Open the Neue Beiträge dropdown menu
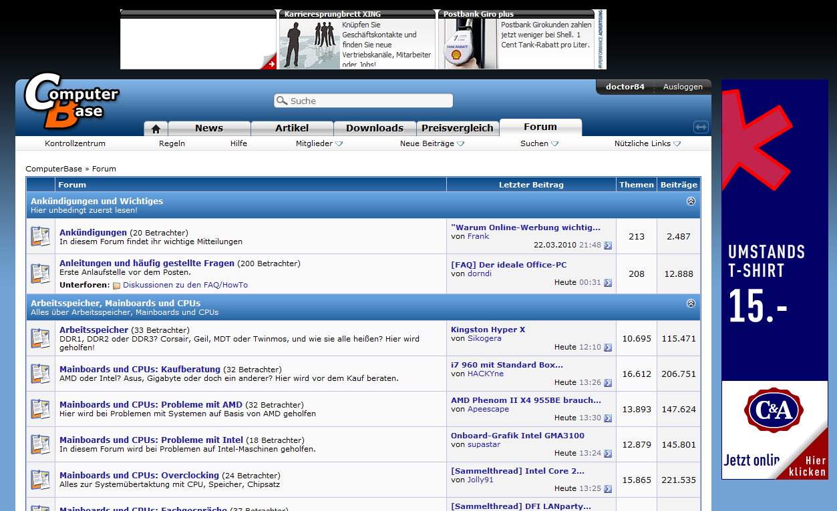Viewport: 837px width, 511px height. tap(432, 143)
